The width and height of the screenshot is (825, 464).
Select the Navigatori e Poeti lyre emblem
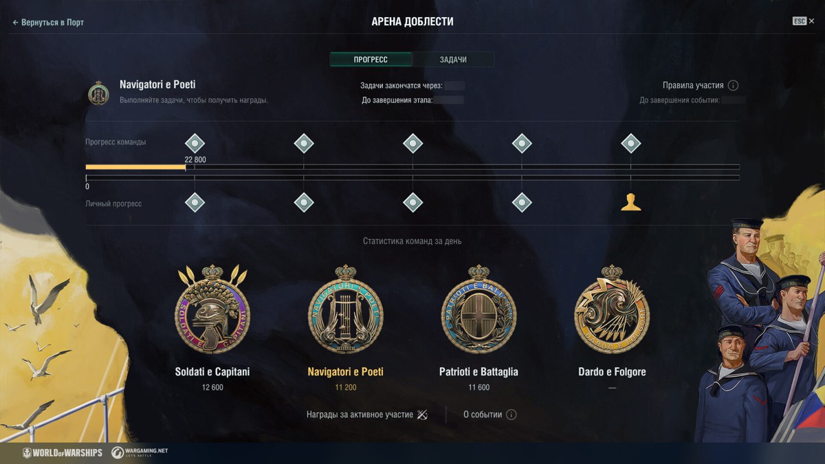click(x=346, y=310)
